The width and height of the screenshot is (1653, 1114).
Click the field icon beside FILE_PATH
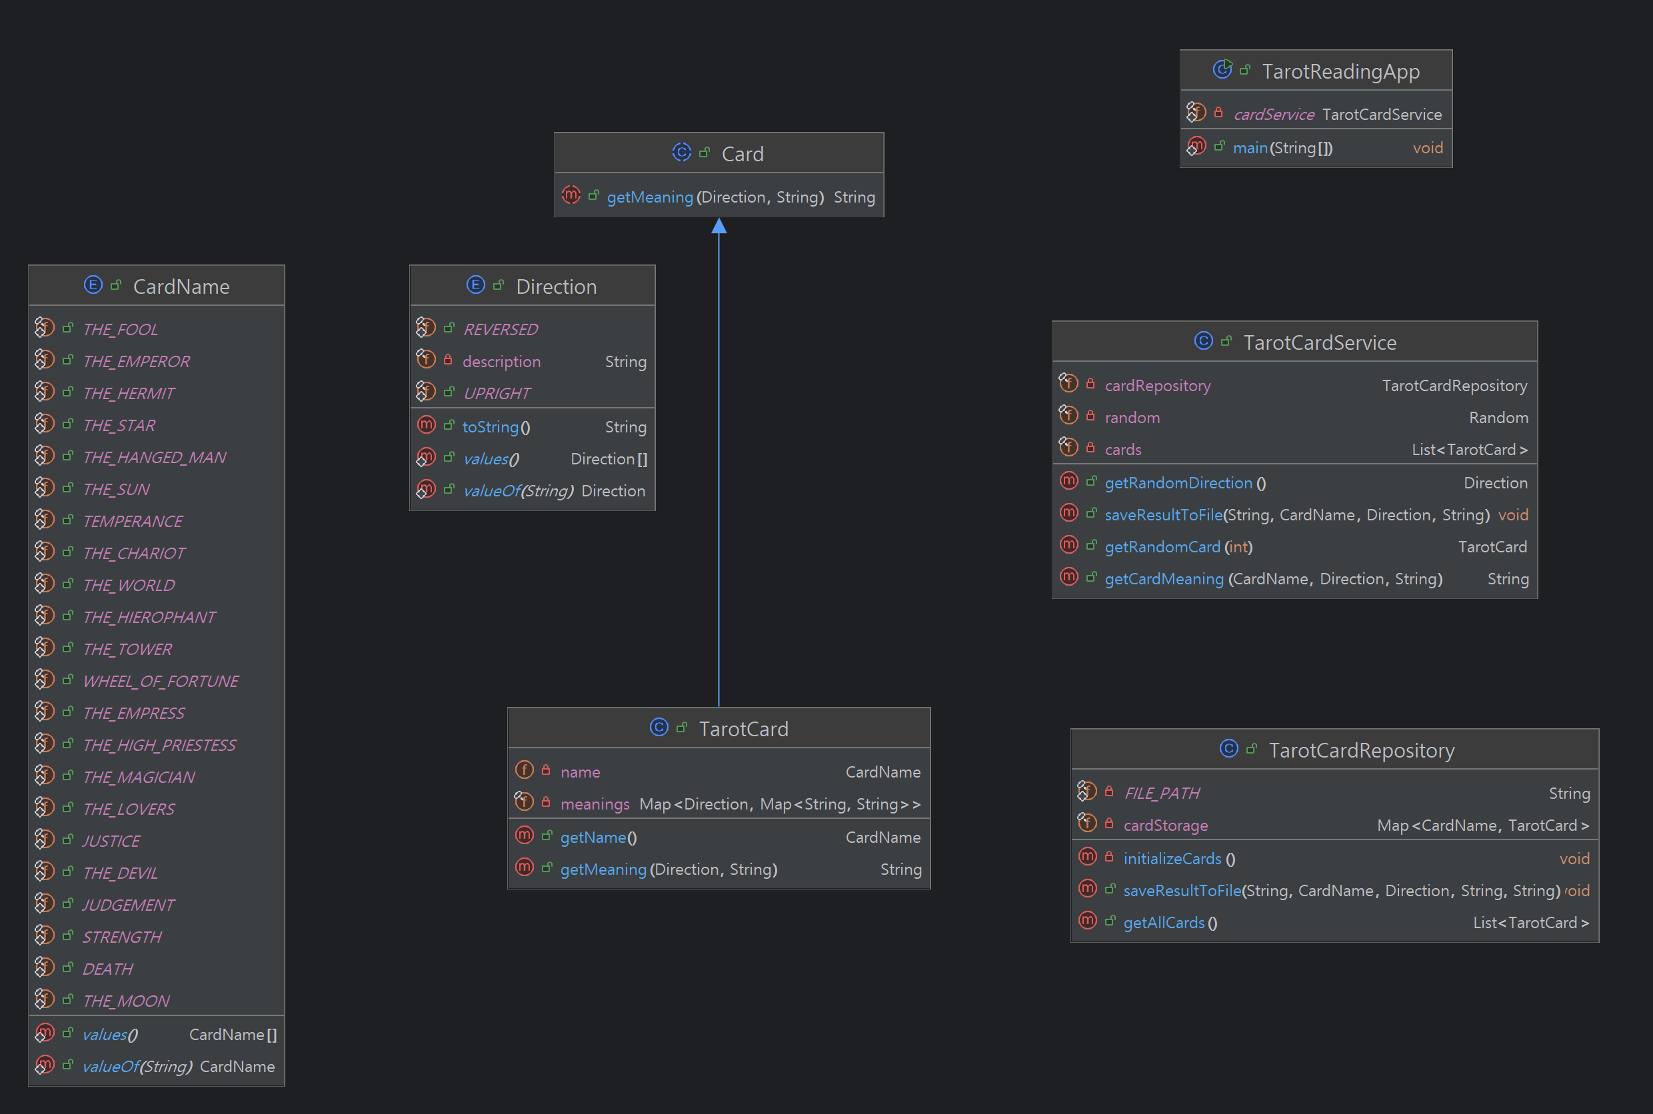1086,792
